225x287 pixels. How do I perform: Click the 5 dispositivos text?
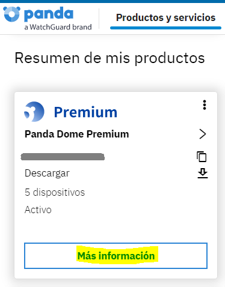[x=55, y=192]
